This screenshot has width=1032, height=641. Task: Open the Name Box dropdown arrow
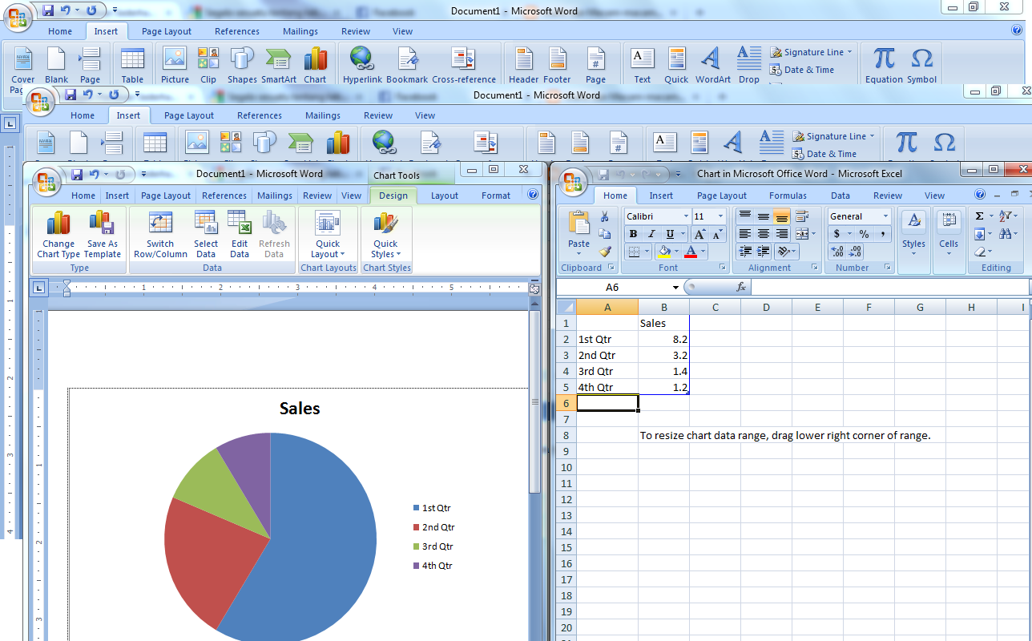point(675,287)
